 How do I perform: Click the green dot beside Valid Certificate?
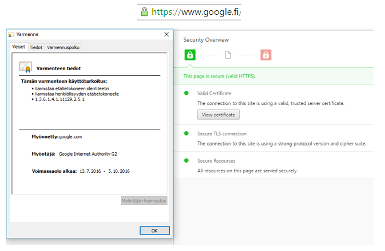coord(186,93)
